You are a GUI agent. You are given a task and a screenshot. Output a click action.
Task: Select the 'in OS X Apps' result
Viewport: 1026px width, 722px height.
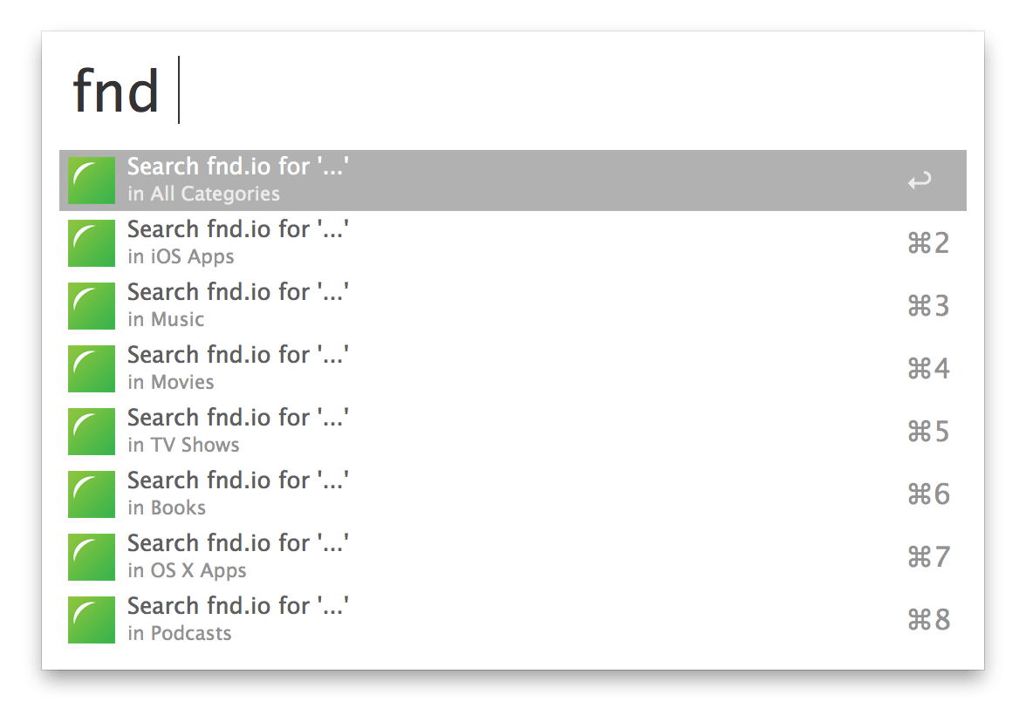[513, 557]
